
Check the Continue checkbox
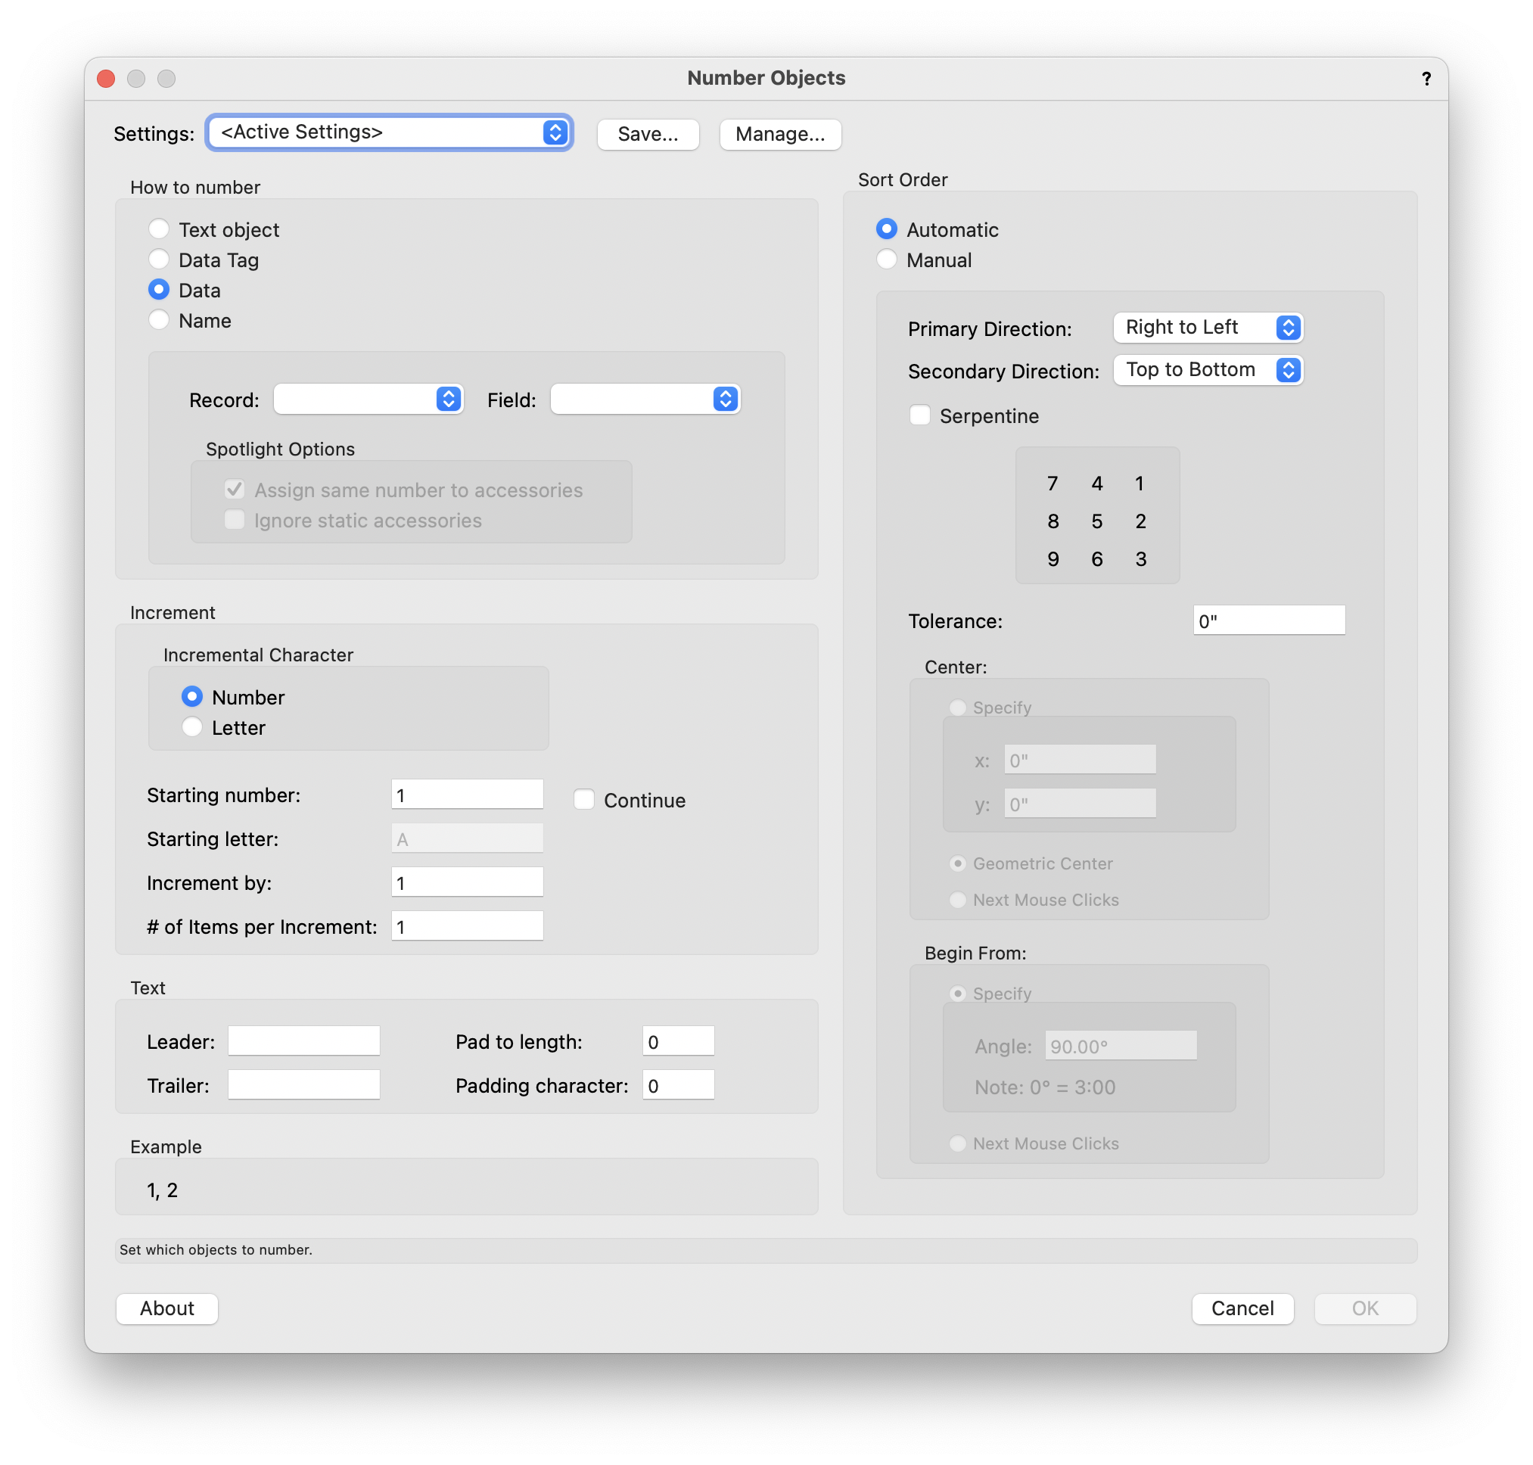[584, 801]
